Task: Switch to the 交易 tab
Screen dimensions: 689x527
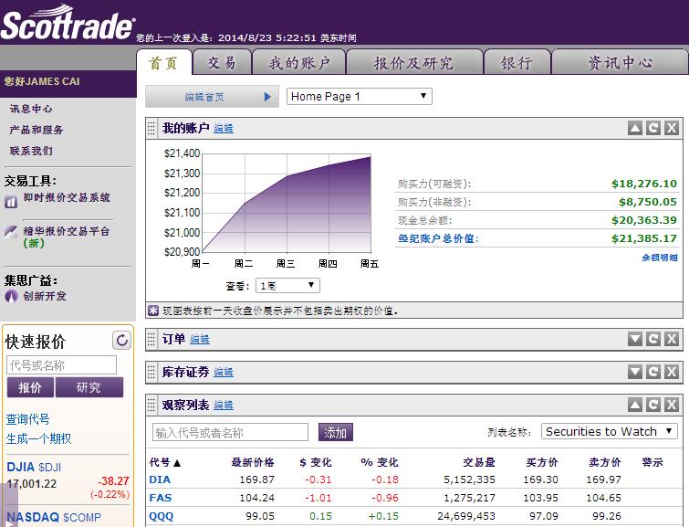Action: 222,63
